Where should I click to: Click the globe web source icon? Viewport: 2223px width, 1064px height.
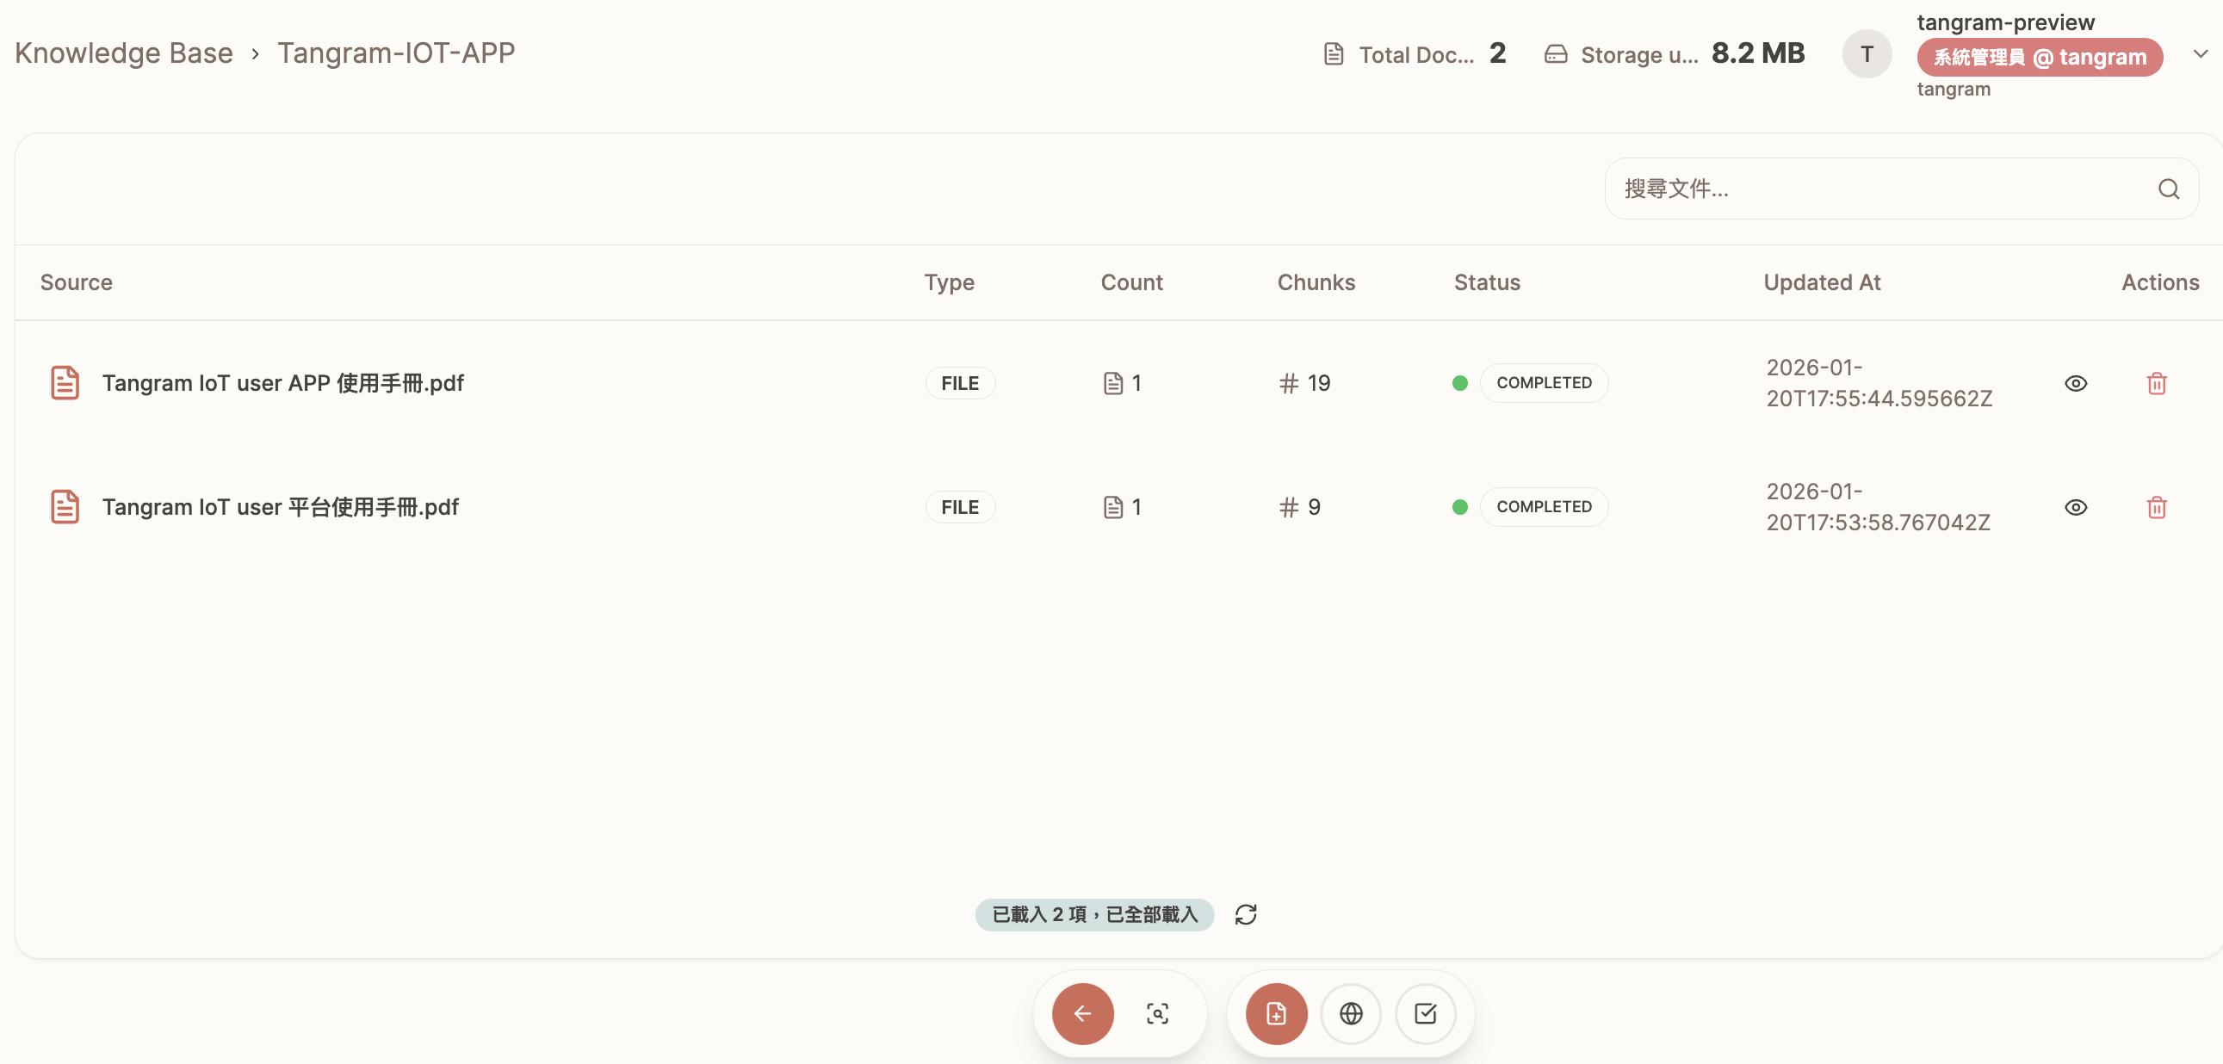(x=1351, y=1013)
